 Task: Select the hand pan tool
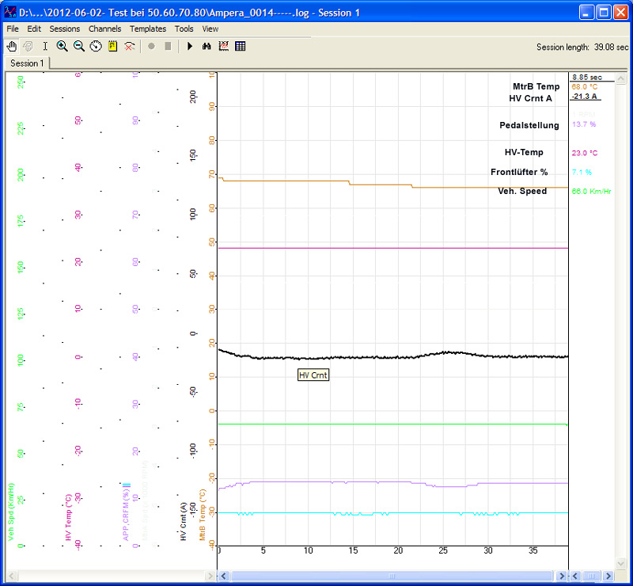11,47
